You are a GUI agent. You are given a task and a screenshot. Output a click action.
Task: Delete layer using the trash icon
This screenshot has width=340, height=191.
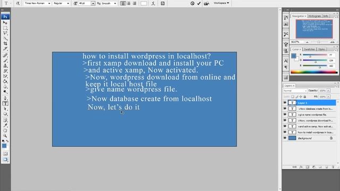333,167
